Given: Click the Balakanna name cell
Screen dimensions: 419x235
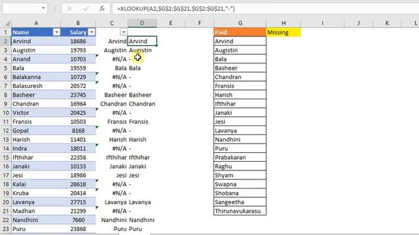Looking at the screenshot, I should [x=36, y=77].
